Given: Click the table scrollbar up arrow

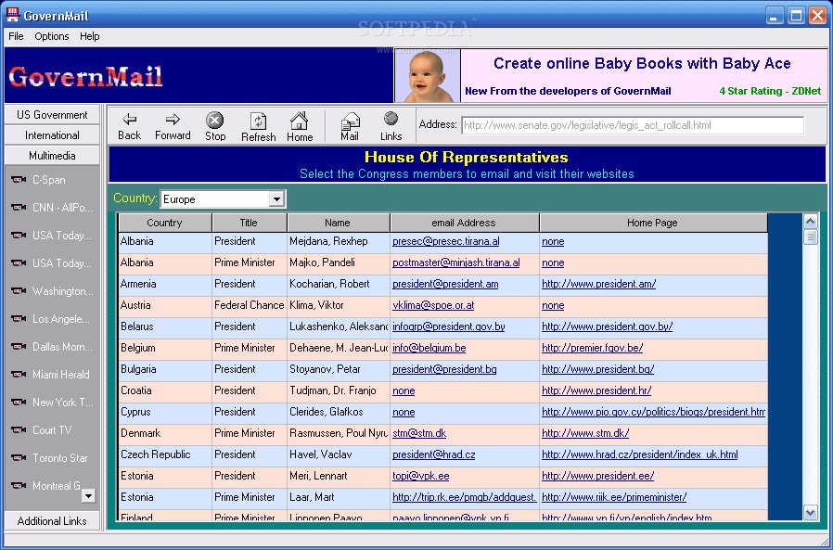Looking at the screenshot, I should (810, 221).
